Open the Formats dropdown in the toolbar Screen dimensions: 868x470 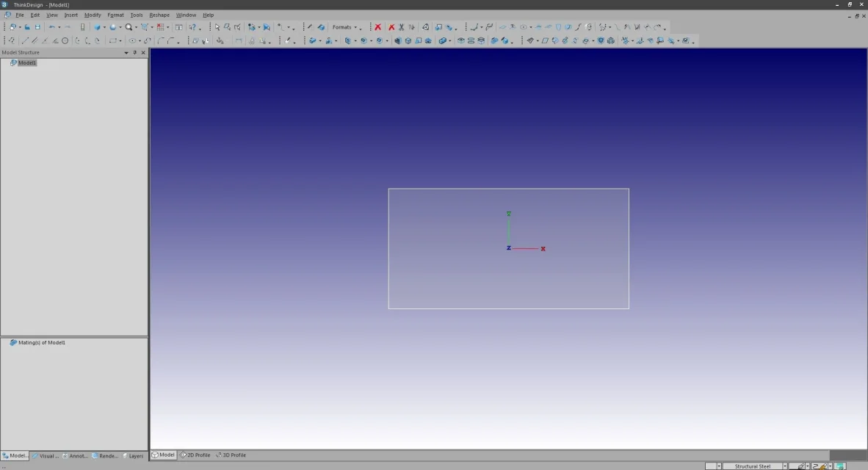click(x=342, y=27)
